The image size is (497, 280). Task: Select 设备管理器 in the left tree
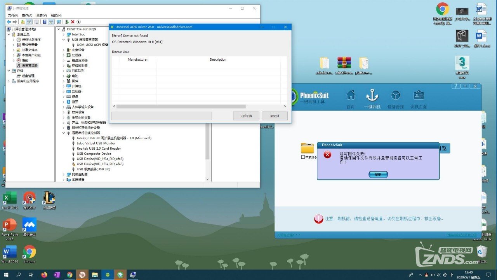click(x=30, y=65)
